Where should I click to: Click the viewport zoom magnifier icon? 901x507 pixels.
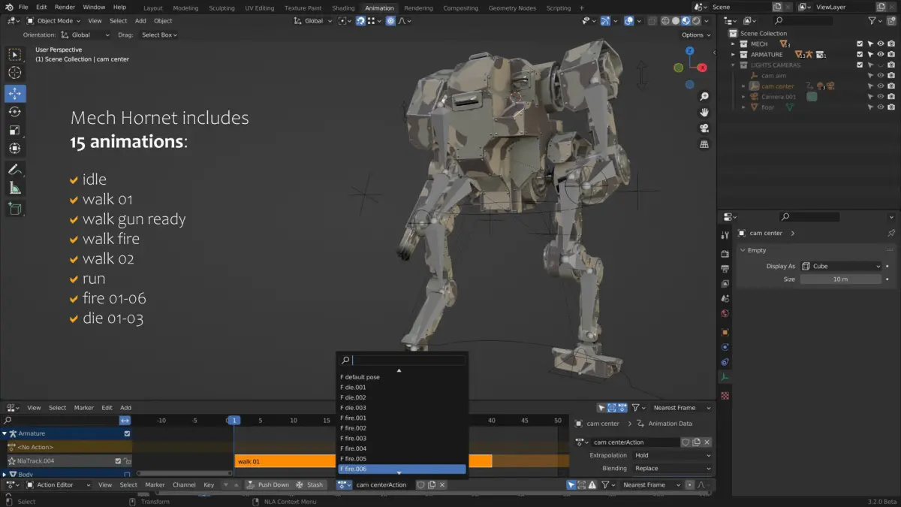(x=704, y=97)
